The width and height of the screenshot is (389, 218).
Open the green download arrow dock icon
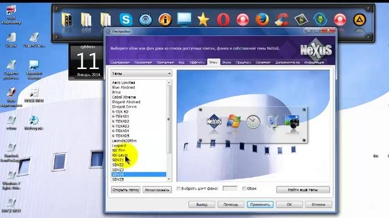[320, 19]
